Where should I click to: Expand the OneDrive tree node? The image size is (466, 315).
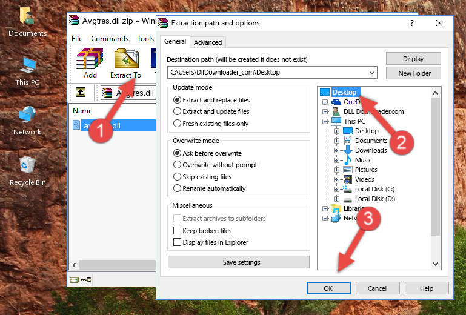(x=325, y=102)
